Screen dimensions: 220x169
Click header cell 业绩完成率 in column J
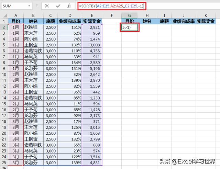[x=184, y=21]
